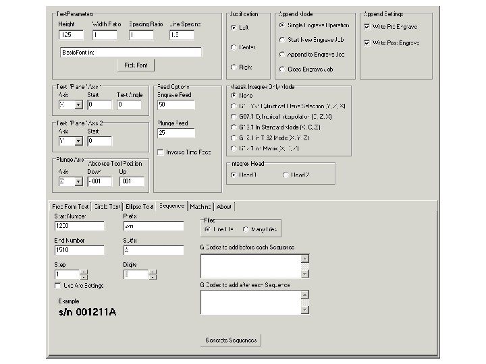Click the Prefix input field
This screenshot has height=364, width=486.
click(x=154, y=226)
